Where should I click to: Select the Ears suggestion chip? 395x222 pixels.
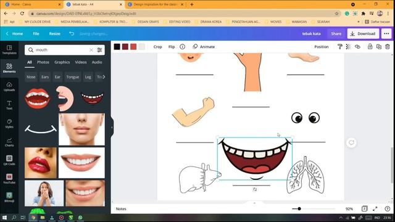tap(45, 77)
